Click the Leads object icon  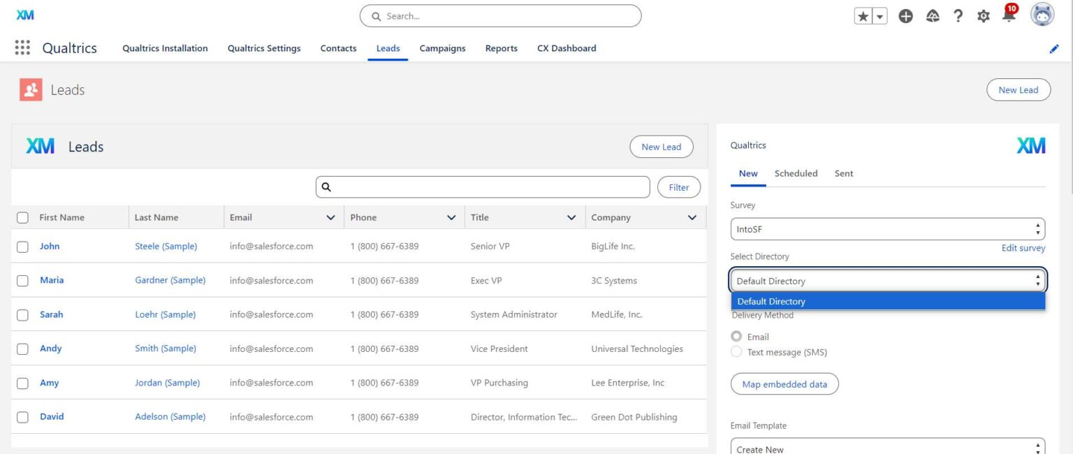coord(30,89)
